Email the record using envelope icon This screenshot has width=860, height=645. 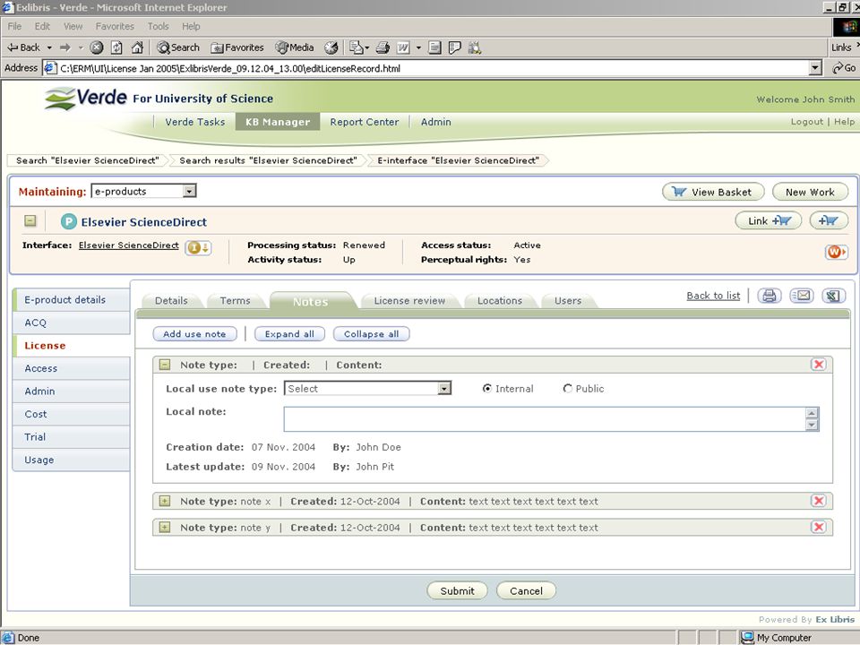point(801,296)
